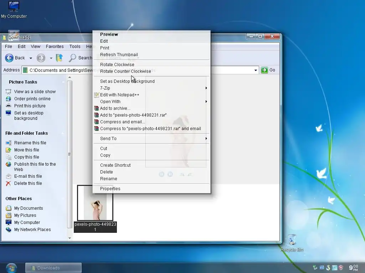Image resolution: width=365 pixels, height=273 pixels.
Task: Choose Set as Desktop Background
Action: [151, 81]
